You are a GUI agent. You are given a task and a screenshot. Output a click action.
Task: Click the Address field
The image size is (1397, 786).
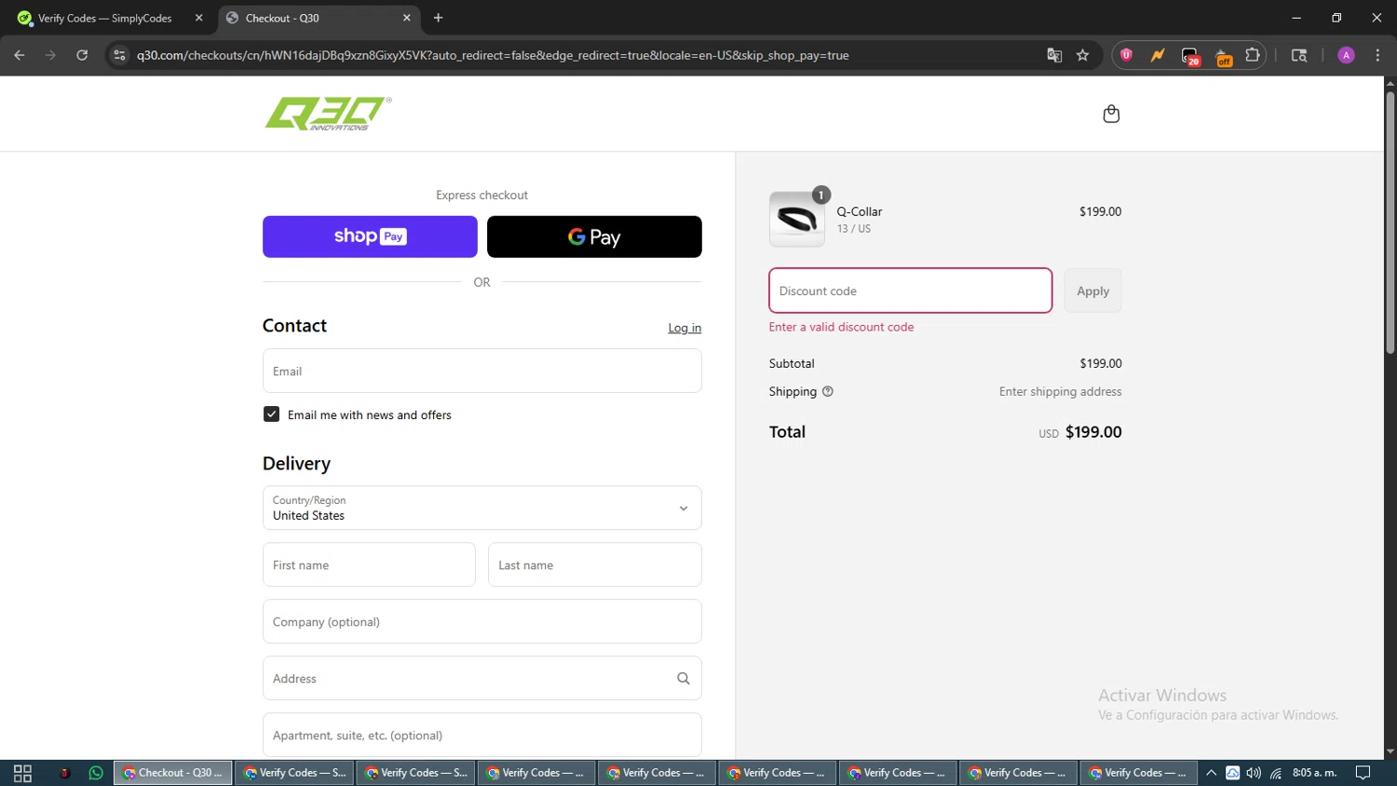[481, 678]
